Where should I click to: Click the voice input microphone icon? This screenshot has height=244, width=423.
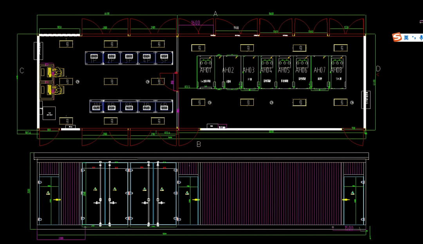click(421, 37)
